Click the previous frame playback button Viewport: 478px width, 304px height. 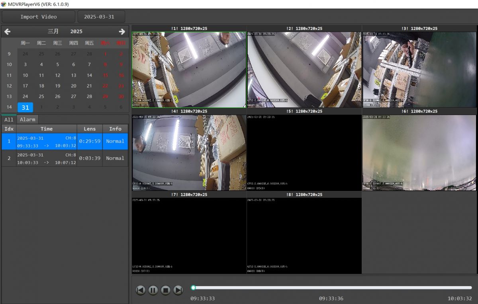[140, 290]
